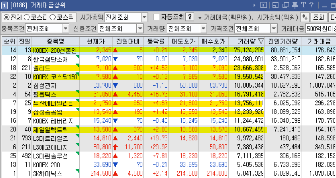Click the 2,528,067 previous volume for 쏠리드
This screenshot has width=336, height=178.
[287, 68]
